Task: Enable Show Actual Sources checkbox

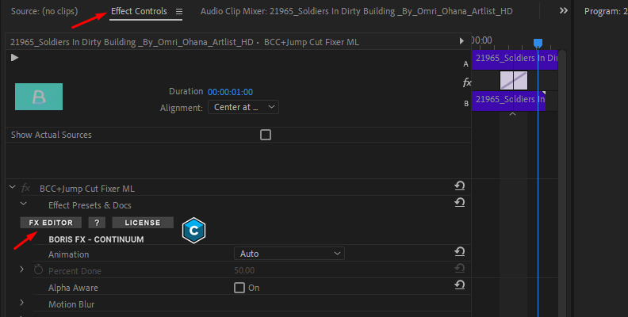Action: coord(265,135)
